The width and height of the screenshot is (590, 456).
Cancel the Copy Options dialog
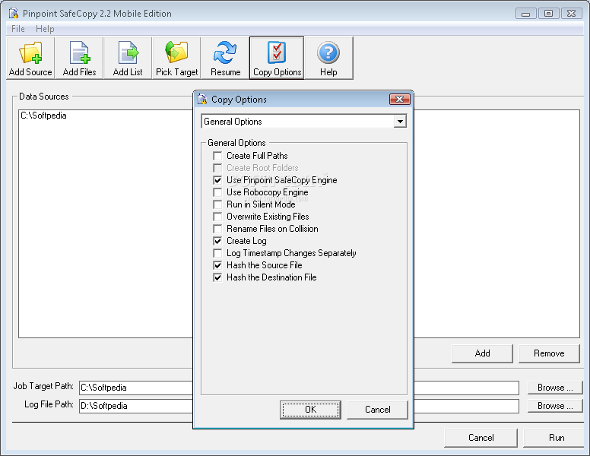[377, 410]
